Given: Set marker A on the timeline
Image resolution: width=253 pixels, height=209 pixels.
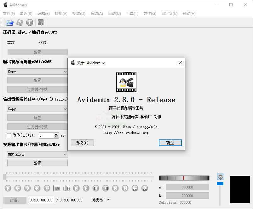Looking at the screenshot, I should 57,188.
